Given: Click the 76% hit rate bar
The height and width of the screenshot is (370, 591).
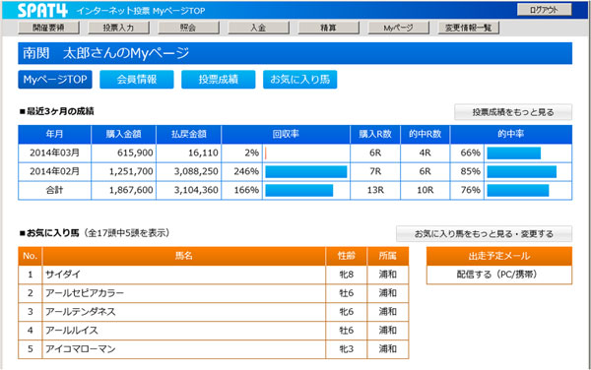Looking at the screenshot, I should [x=518, y=191].
